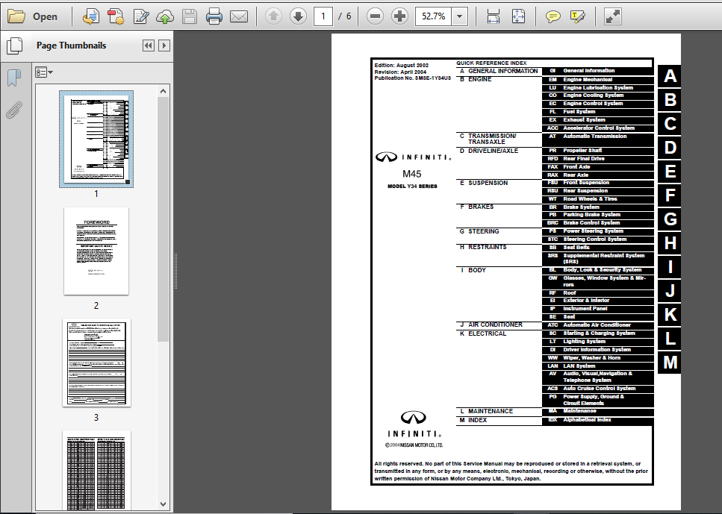722x514 pixels.
Task: Collapse the Page Thumbnails pane
Action: point(149,45)
